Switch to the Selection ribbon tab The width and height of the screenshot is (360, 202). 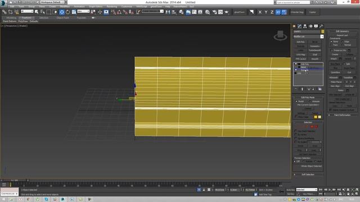pyautogui.click(x=44, y=17)
